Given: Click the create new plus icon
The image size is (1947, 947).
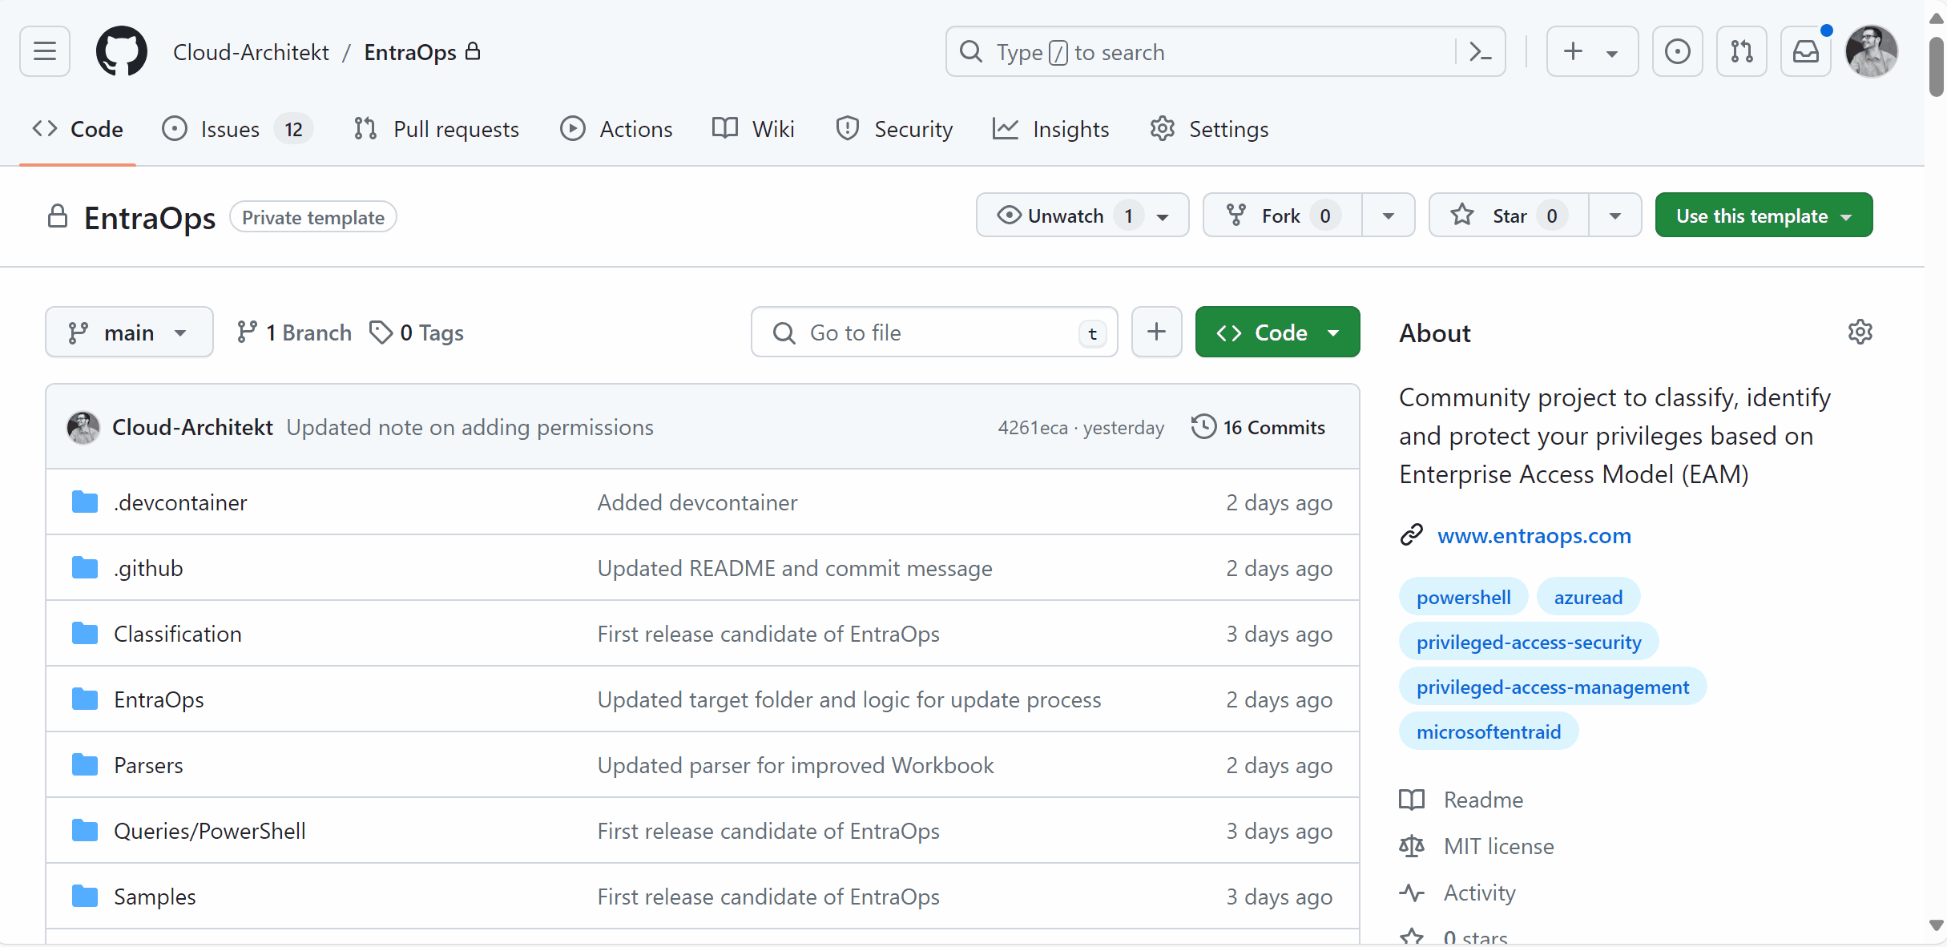Looking at the screenshot, I should (1573, 52).
